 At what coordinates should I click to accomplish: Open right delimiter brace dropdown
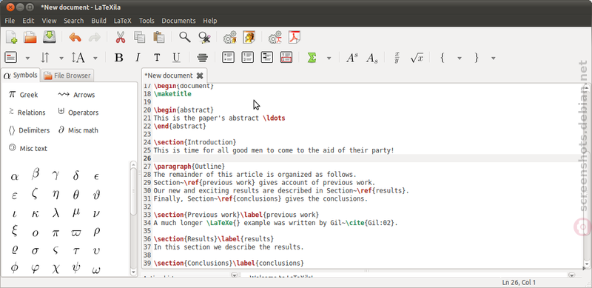pos(493,58)
